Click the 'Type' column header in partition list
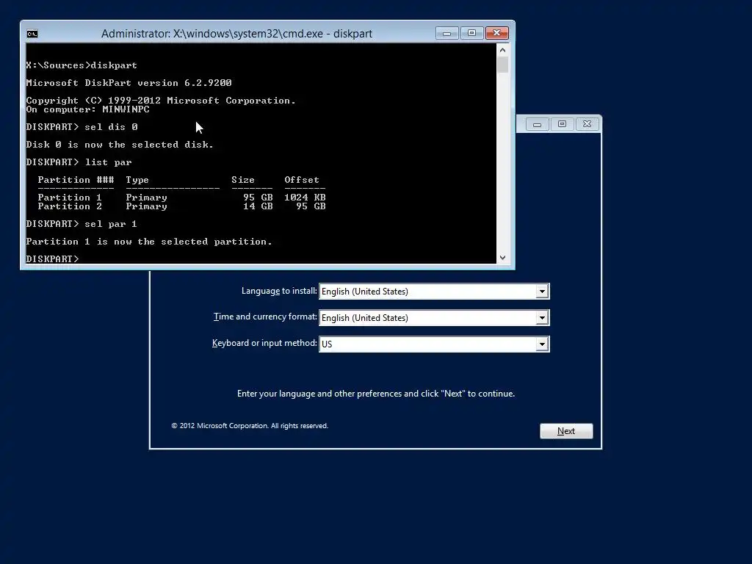Screen dimensions: 752x564 137,181
